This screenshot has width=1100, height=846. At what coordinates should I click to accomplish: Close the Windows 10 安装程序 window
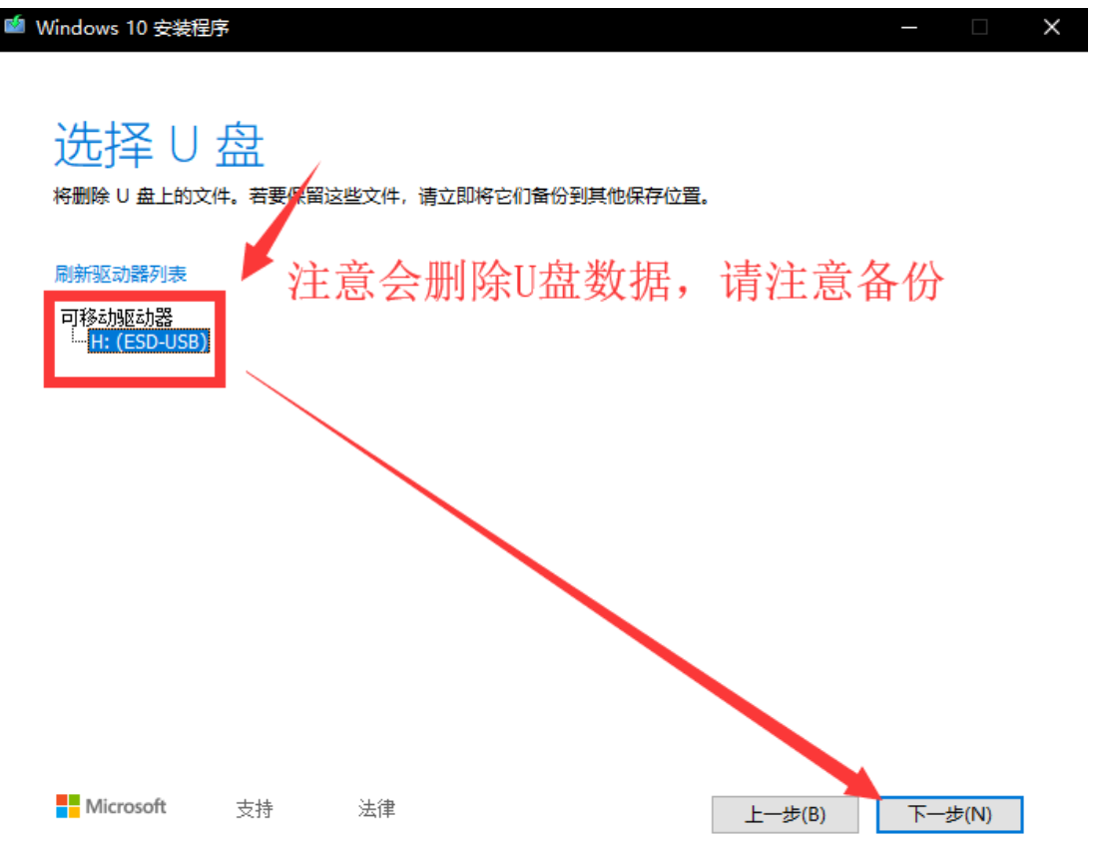coord(1051,27)
